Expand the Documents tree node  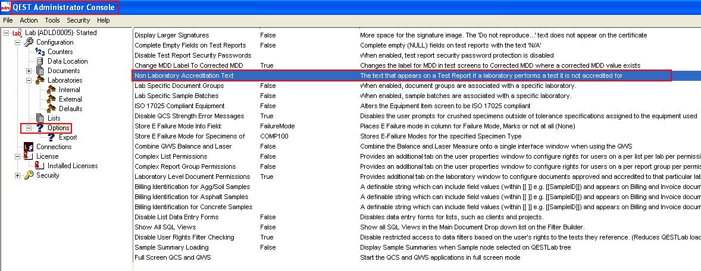point(29,71)
